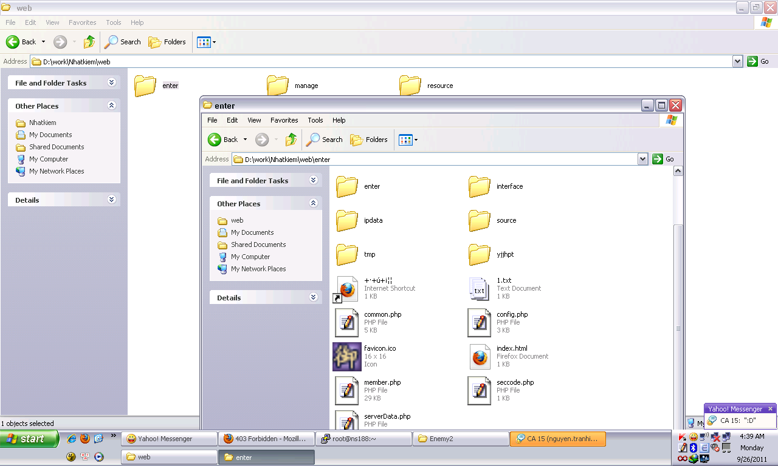Viewport: 778px width, 466px height.
Task: Open address bar dropdown in web window
Action: coord(738,61)
